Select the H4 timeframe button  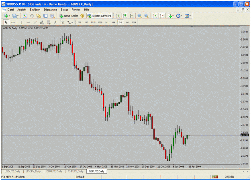point(114,22)
